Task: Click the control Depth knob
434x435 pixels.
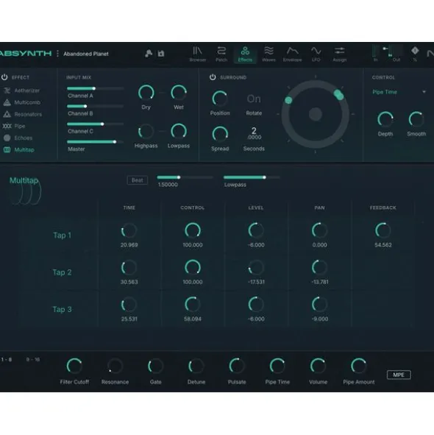Action: coord(385,119)
